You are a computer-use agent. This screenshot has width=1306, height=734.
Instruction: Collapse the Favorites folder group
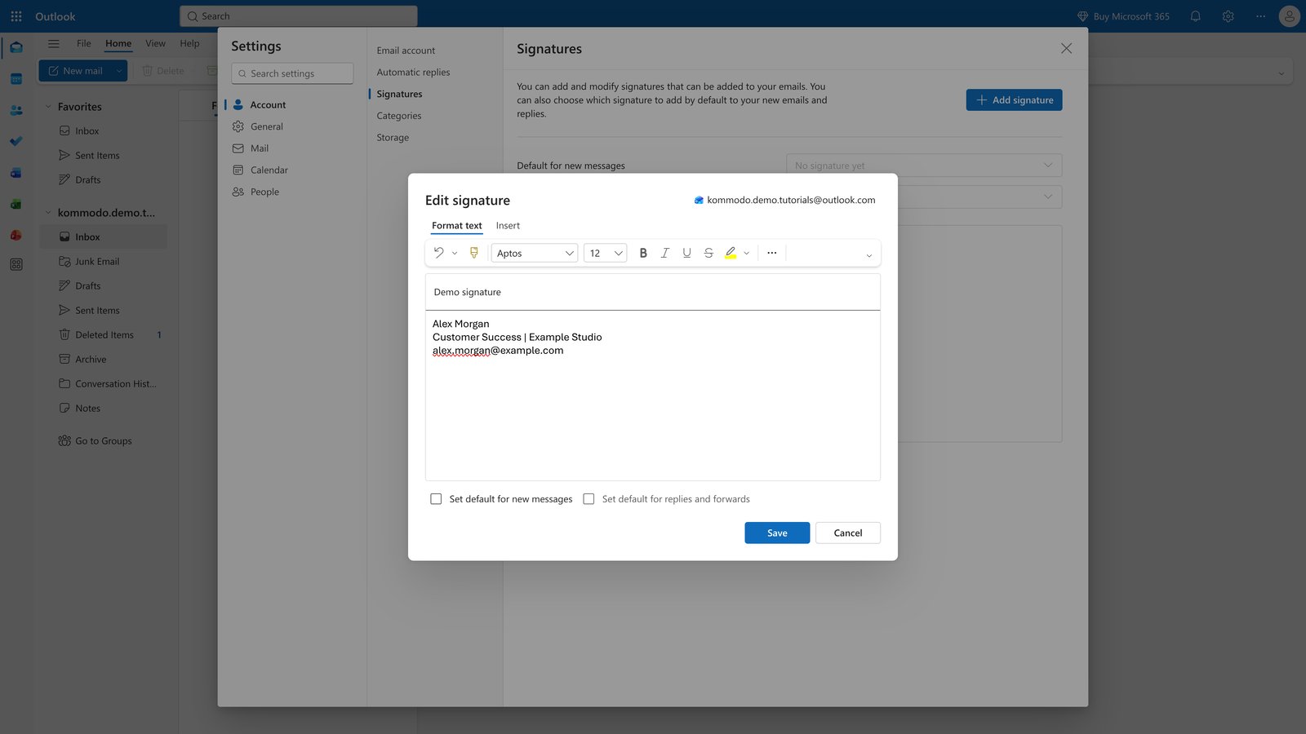47,107
